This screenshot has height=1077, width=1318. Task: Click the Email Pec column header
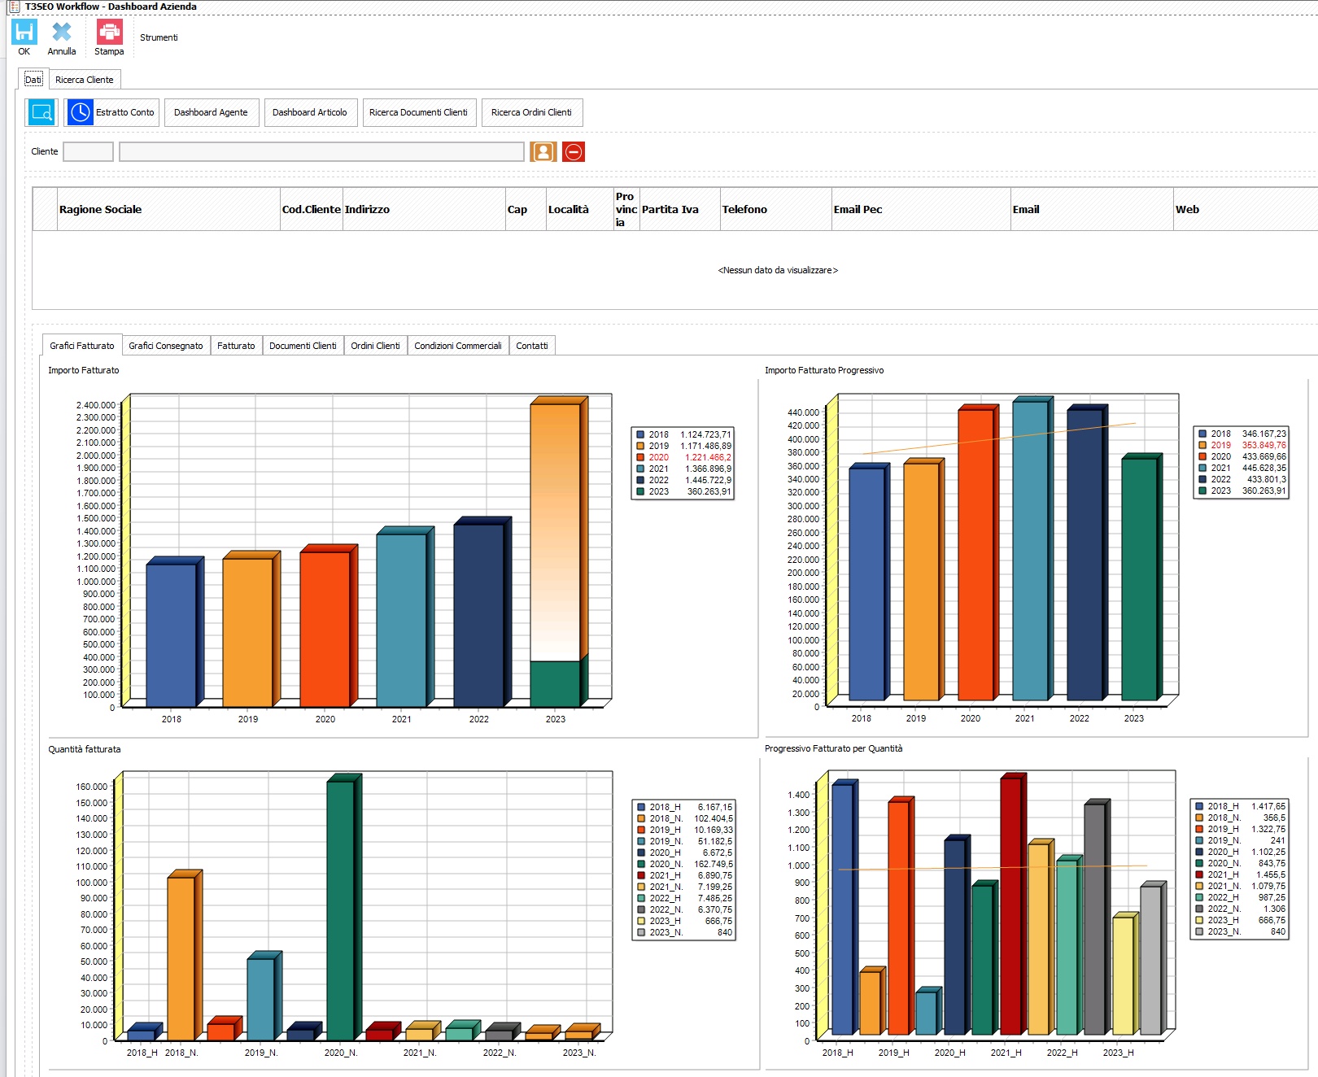[921, 209]
